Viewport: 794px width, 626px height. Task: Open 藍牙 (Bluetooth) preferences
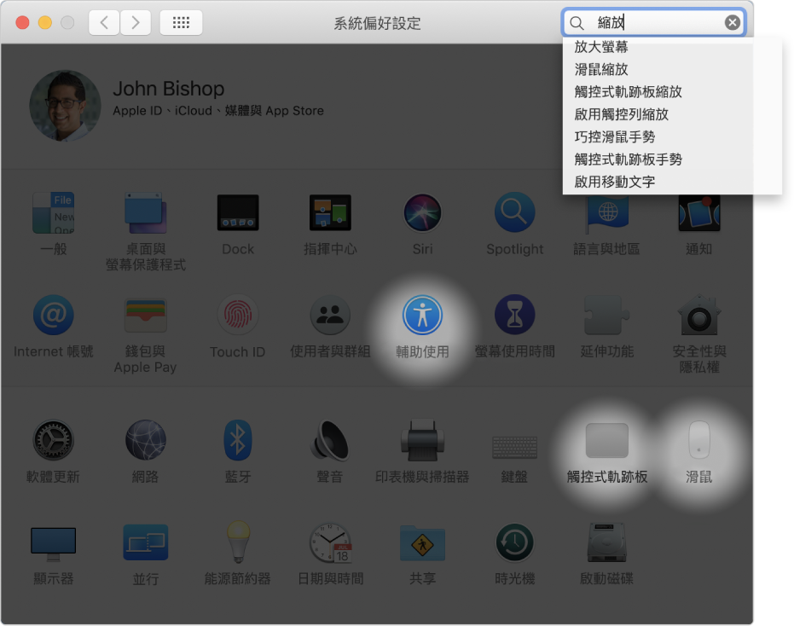point(238,440)
